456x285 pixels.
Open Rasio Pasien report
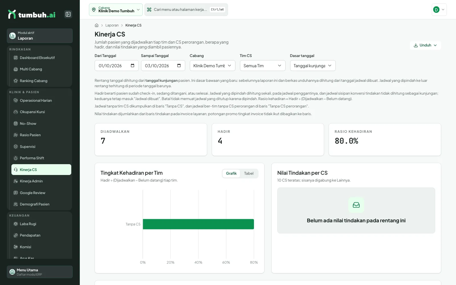coord(41,135)
